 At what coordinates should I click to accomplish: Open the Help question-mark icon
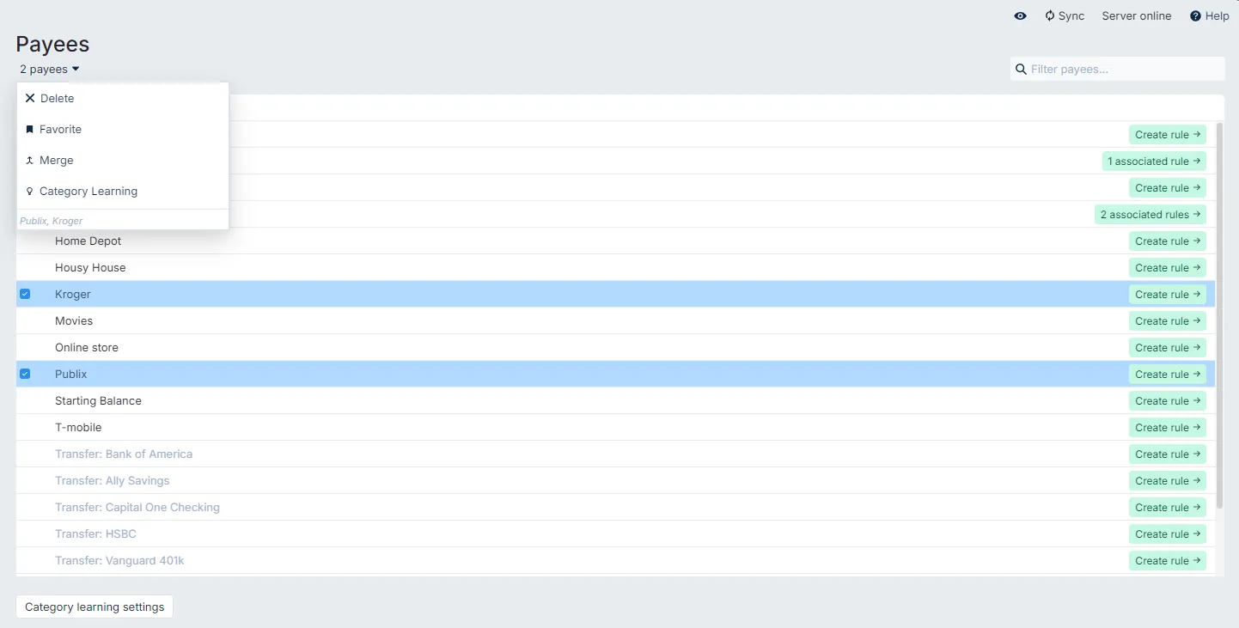[1196, 15]
